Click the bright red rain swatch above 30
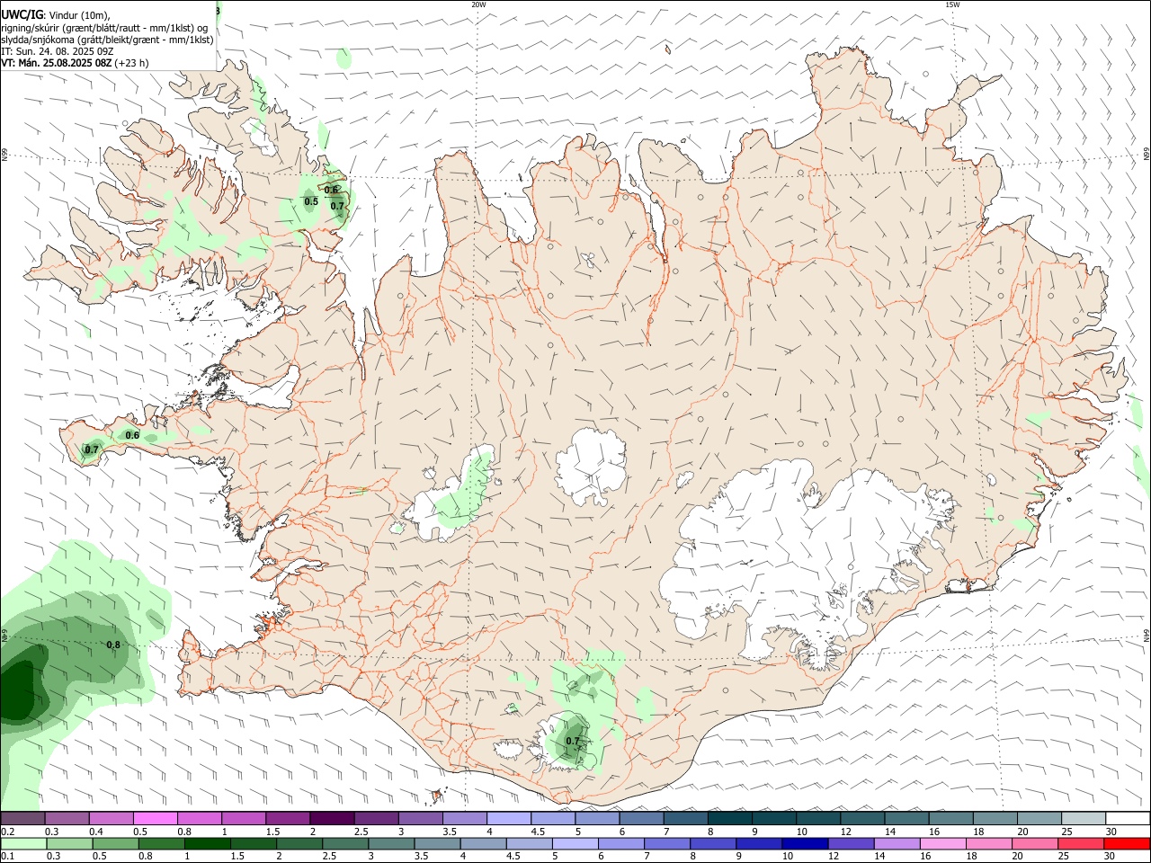The height and width of the screenshot is (863, 1151). pyautogui.click(x=1127, y=843)
